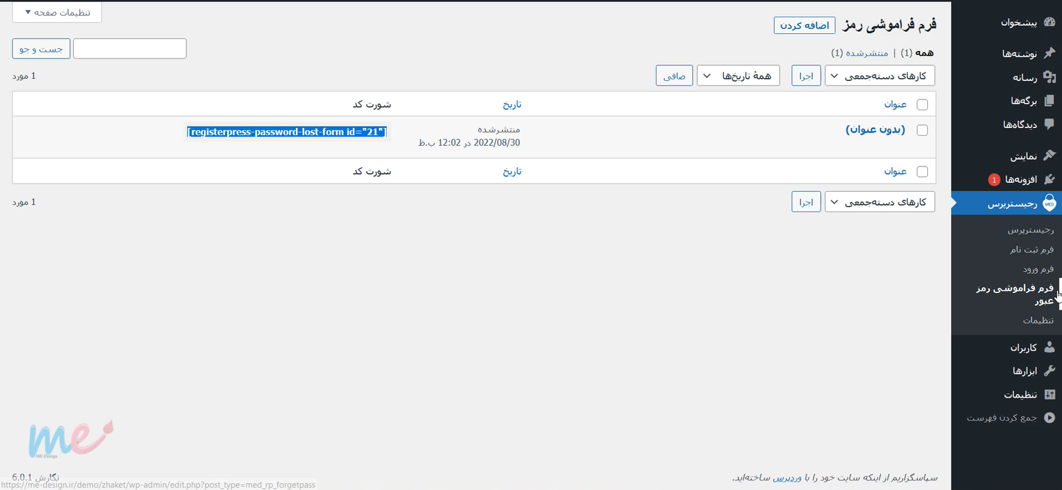Select the فرم ثبت نام submenu entry
Viewport: 1062px width, 490px height.
1032,249
